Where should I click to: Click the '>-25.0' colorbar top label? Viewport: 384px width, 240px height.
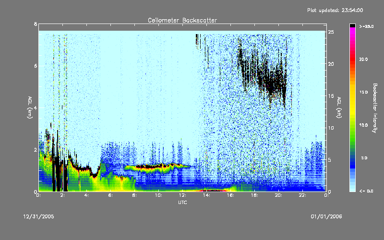[x=366, y=26]
